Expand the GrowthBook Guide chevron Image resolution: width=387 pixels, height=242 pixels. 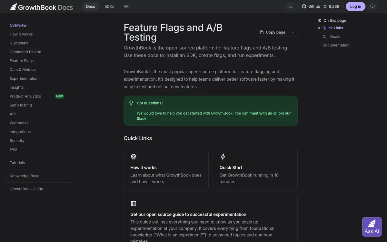coord(68,189)
